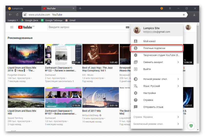Open Gmail bookmark
The width and height of the screenshot is (205, 137).
coord(70,20)
